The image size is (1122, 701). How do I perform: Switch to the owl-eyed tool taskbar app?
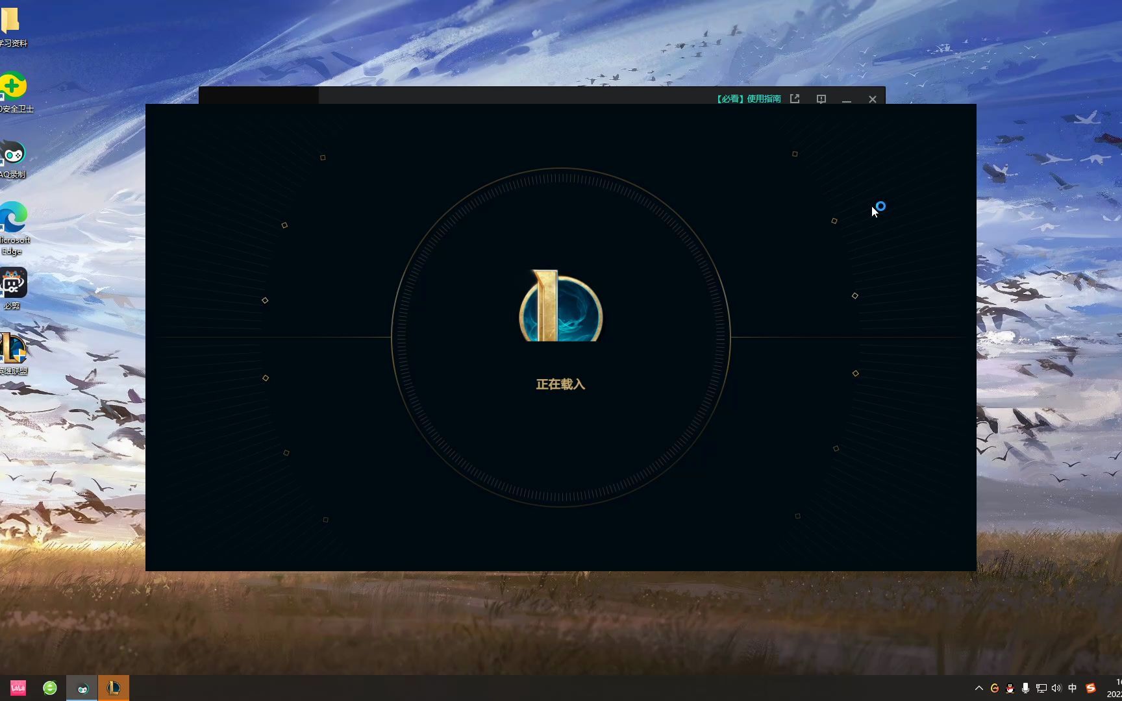[x=82, y=688]
